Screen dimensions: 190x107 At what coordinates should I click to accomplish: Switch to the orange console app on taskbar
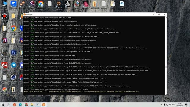[44, 105]
